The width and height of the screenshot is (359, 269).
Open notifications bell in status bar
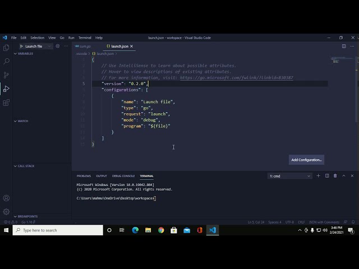(x=353, y=222)
